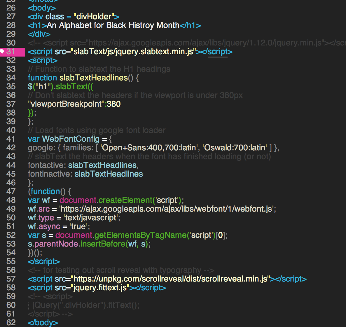Image resolution: width=346 pixels, height=327 pixels.
Task: Click comment on line 43 about font loading
Action: [149, 157]
